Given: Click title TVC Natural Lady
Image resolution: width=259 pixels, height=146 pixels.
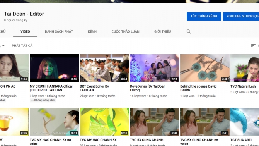Looking at the screenshot, I should click(x=243, y=86).
